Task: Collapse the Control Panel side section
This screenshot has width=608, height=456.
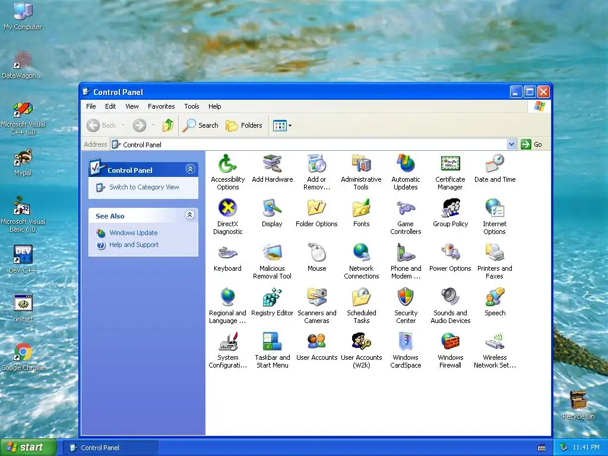Action: [190, 169]
